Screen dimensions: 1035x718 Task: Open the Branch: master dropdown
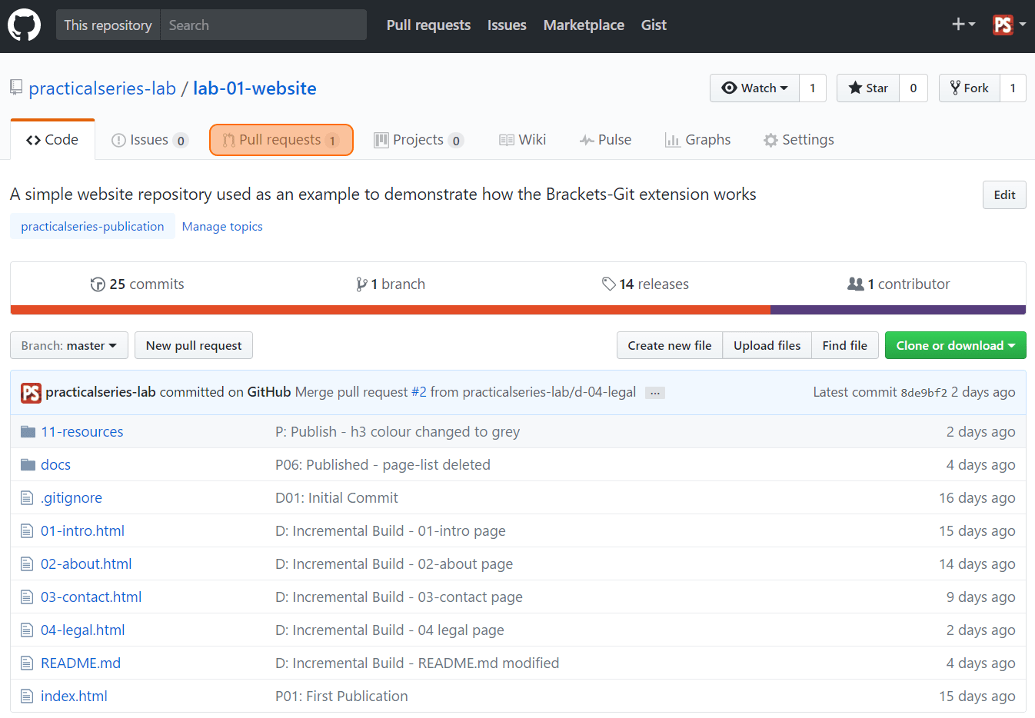(x=69, y=346)
